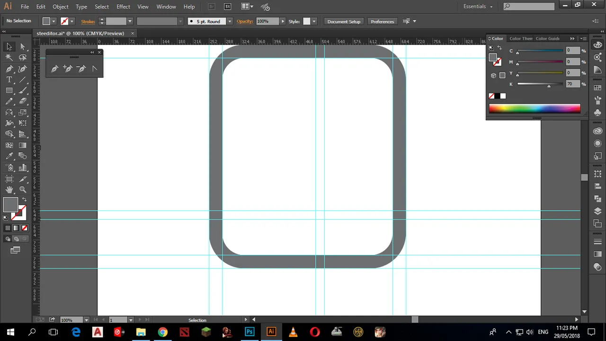
Task: Click the Preferences button
Action: [382, 21]
